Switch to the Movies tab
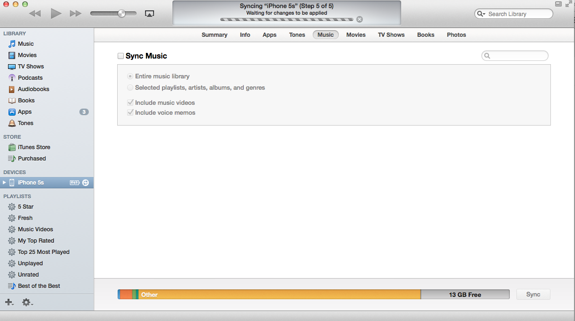575x321 pixels. pos(356,35)
